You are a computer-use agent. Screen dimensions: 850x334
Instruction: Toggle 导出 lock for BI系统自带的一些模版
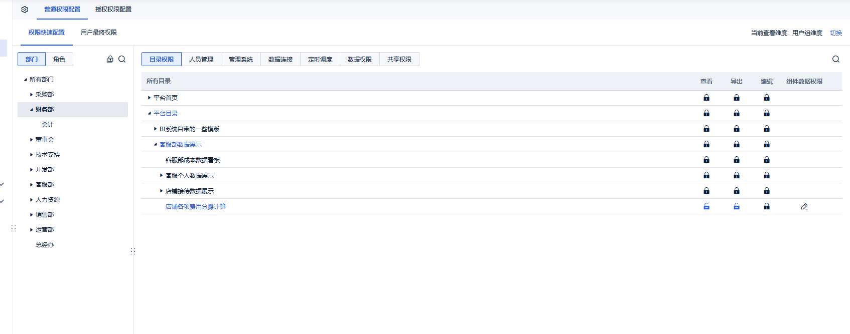coord(737,129)
